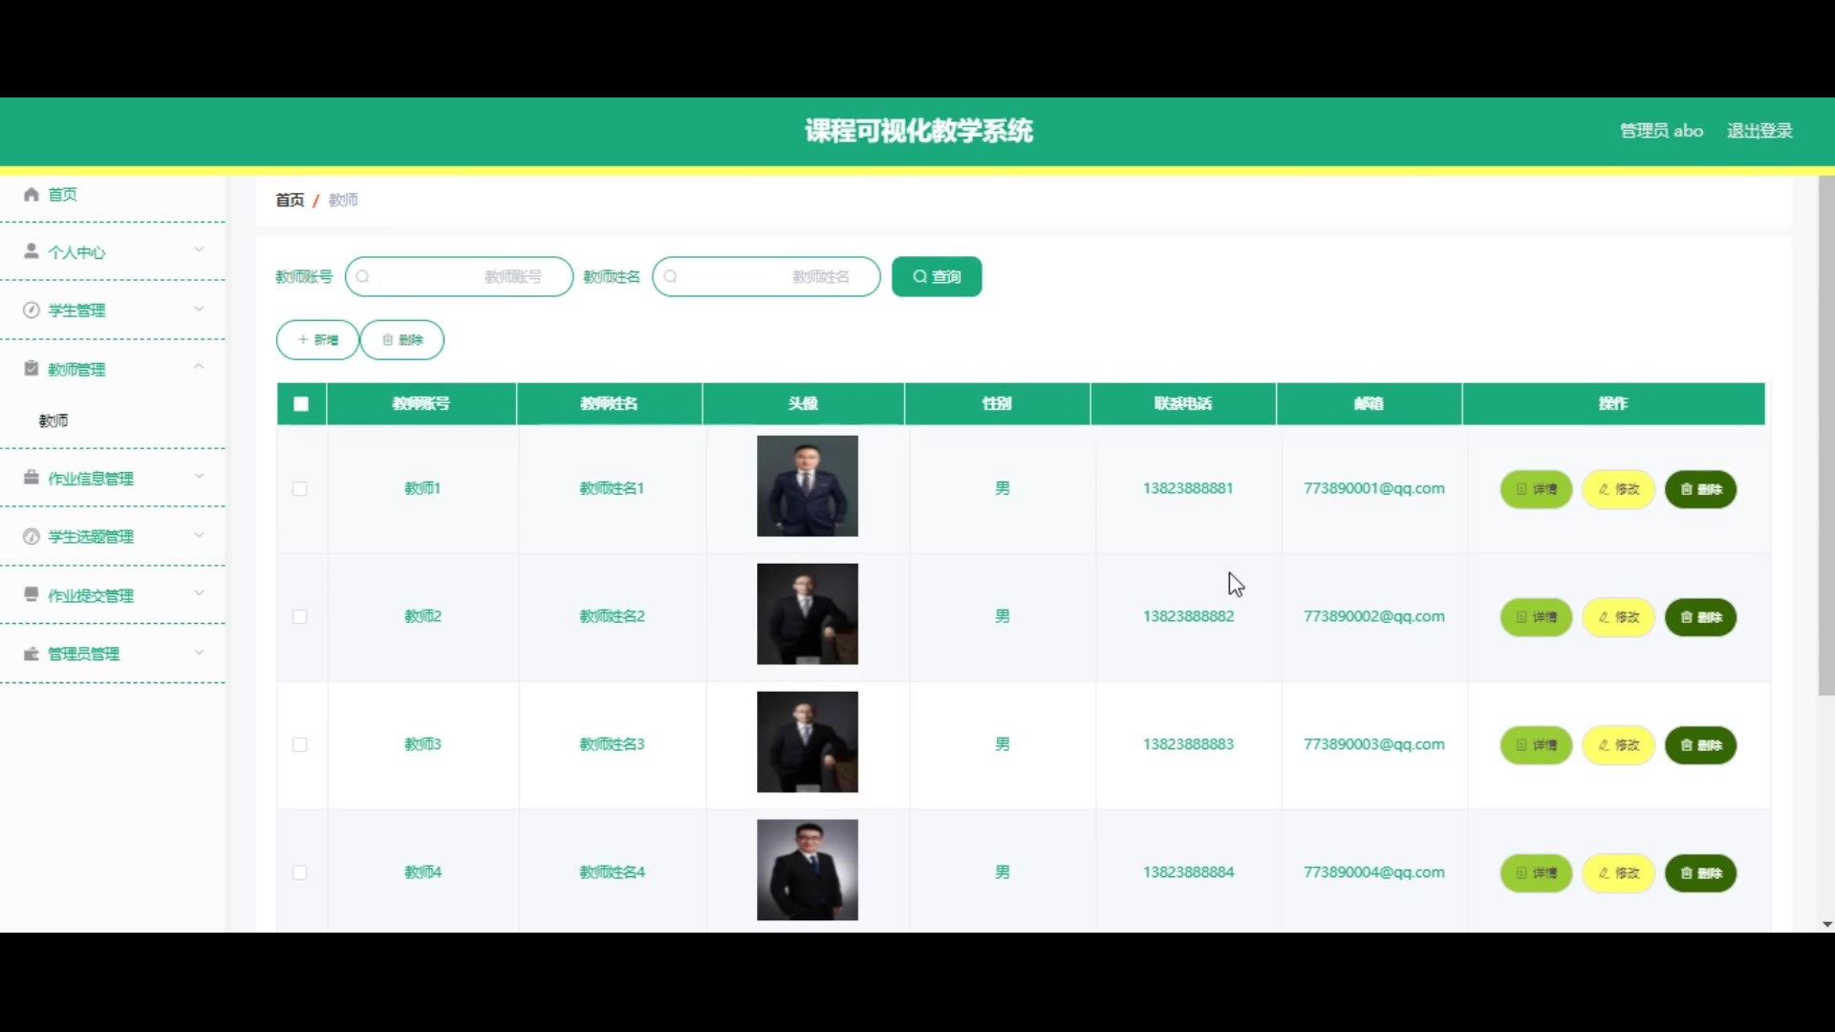Expand the 学生选题管理 menu chevron

[x=199, y=535]
